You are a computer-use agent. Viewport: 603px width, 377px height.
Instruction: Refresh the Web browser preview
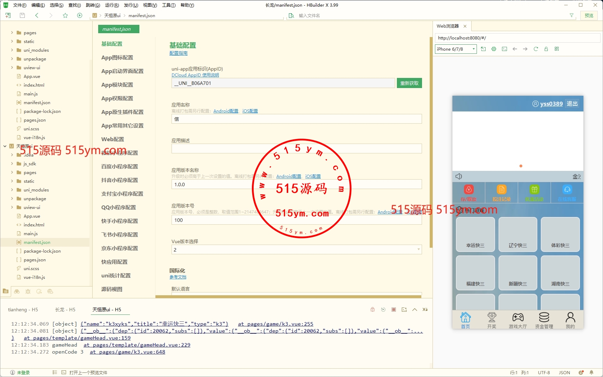(x=536, y=49)
